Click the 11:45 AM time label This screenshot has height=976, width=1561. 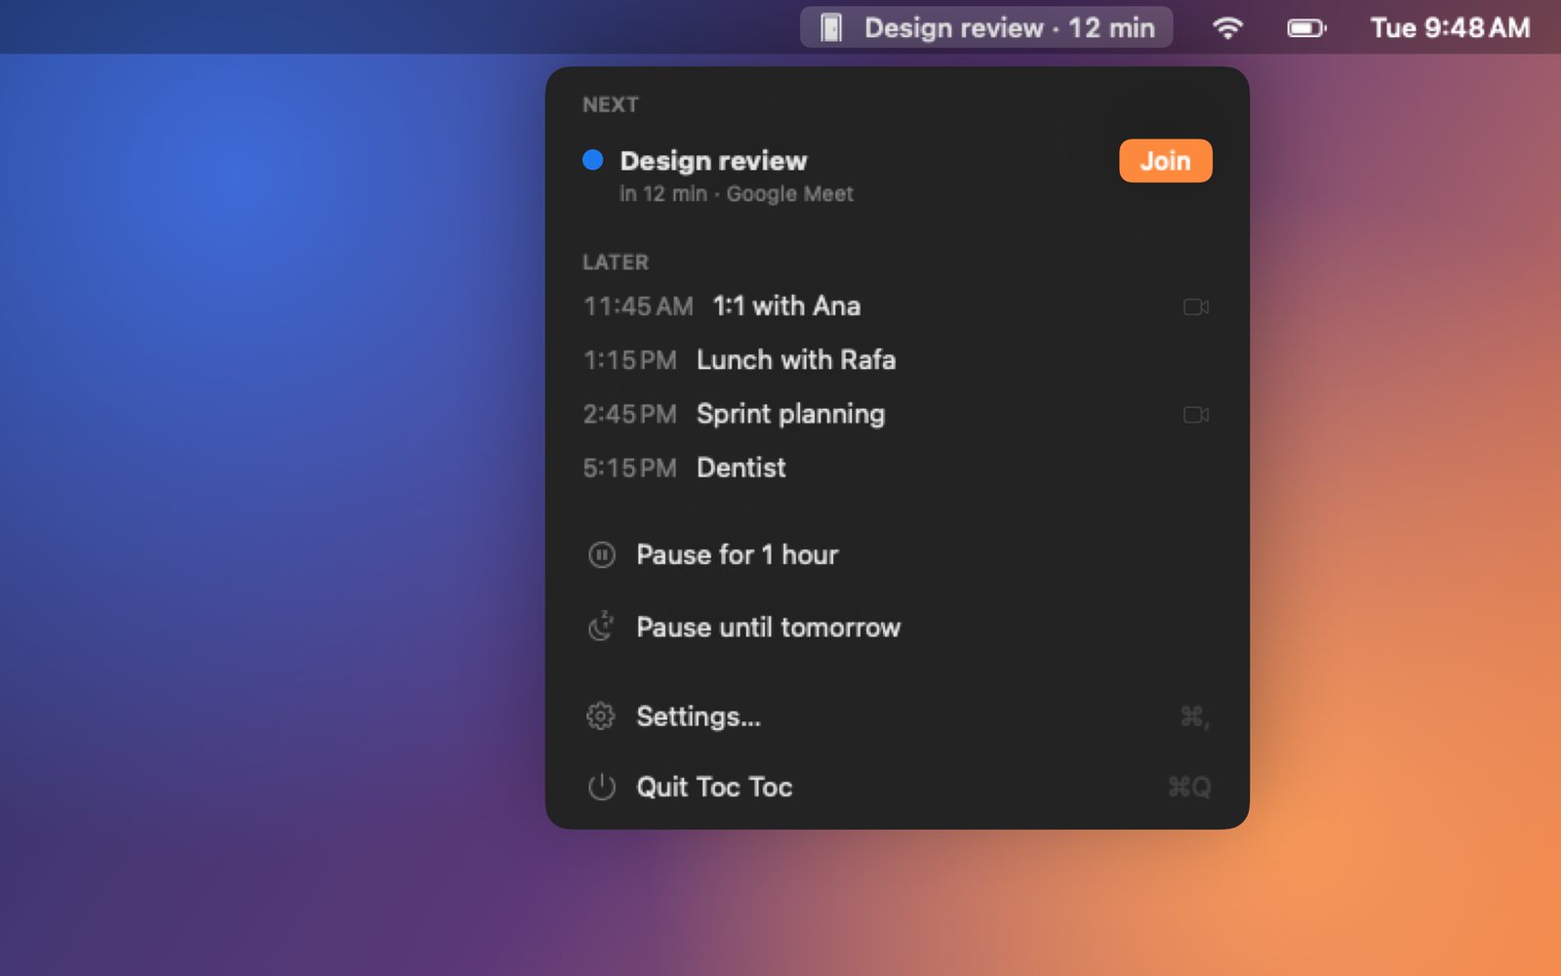pos(638,306)
